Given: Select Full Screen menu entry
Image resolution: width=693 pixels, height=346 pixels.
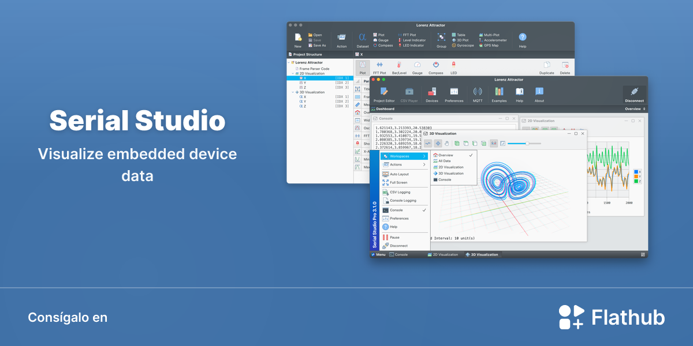Looking at the screenshot, I should pos(404,182).
